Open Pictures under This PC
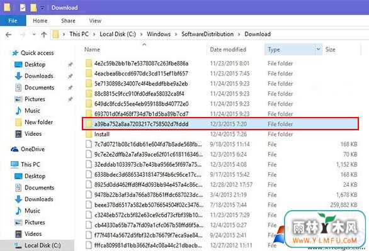 35,222
